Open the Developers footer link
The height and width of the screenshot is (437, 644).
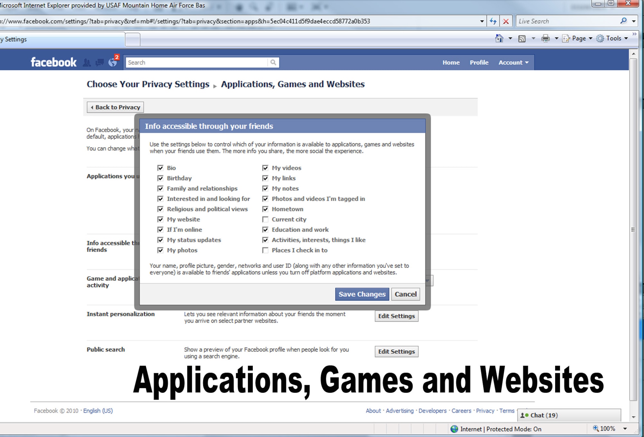432,411
